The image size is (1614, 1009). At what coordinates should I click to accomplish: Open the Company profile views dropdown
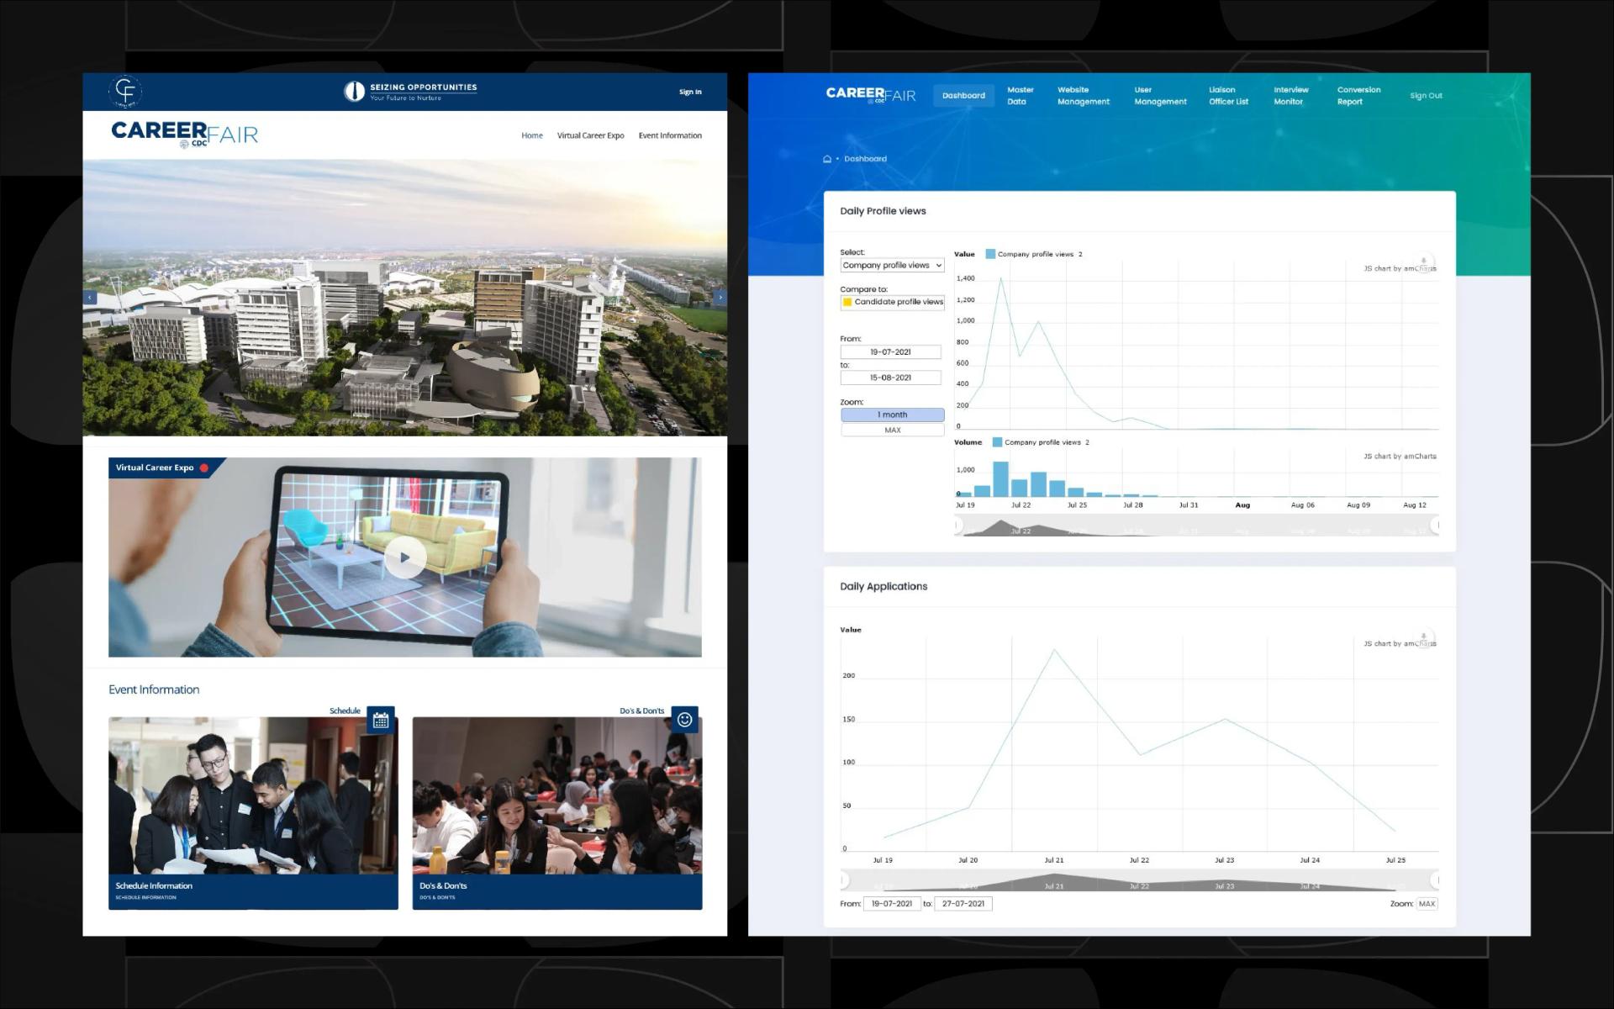coord(893,266)
